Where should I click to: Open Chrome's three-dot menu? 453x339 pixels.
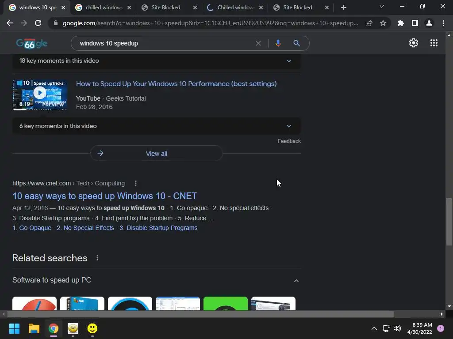(x=443, y=23)
